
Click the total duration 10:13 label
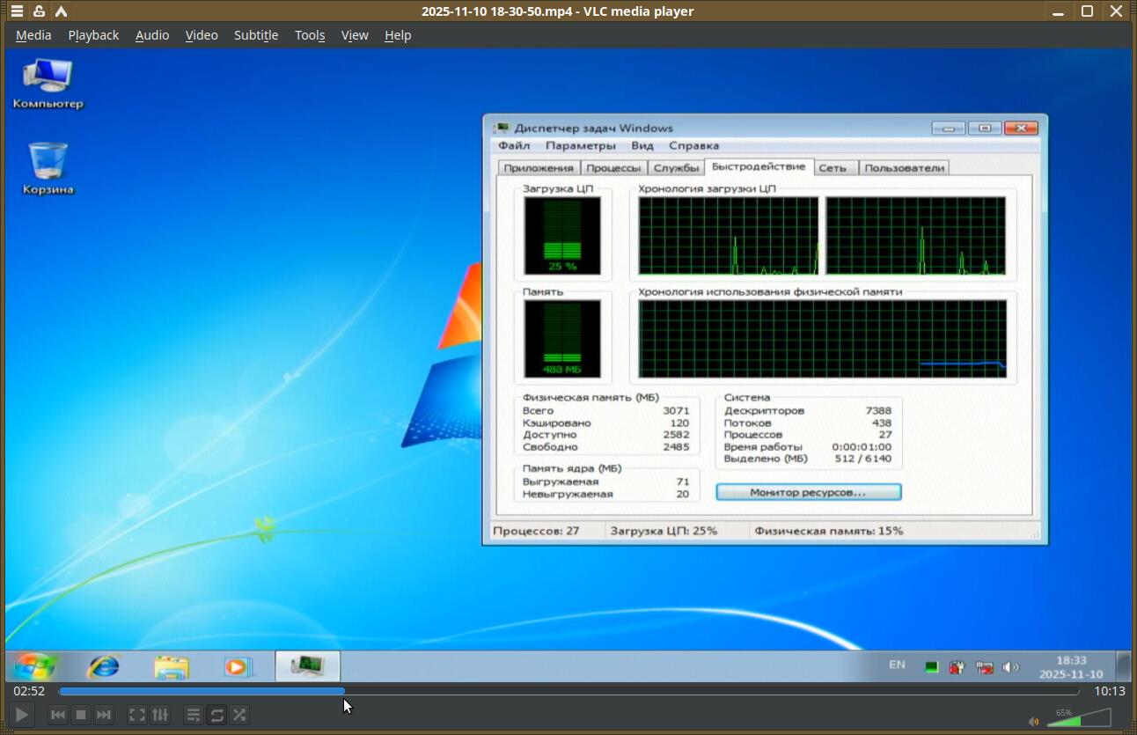1109,692
